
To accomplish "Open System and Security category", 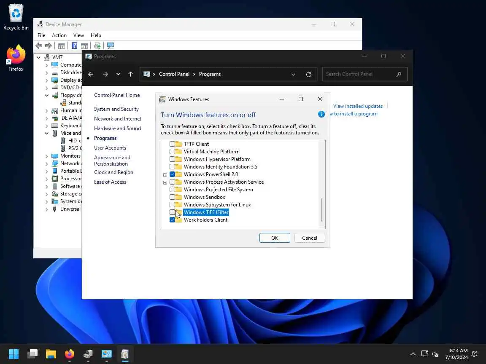I will point(116,109).
